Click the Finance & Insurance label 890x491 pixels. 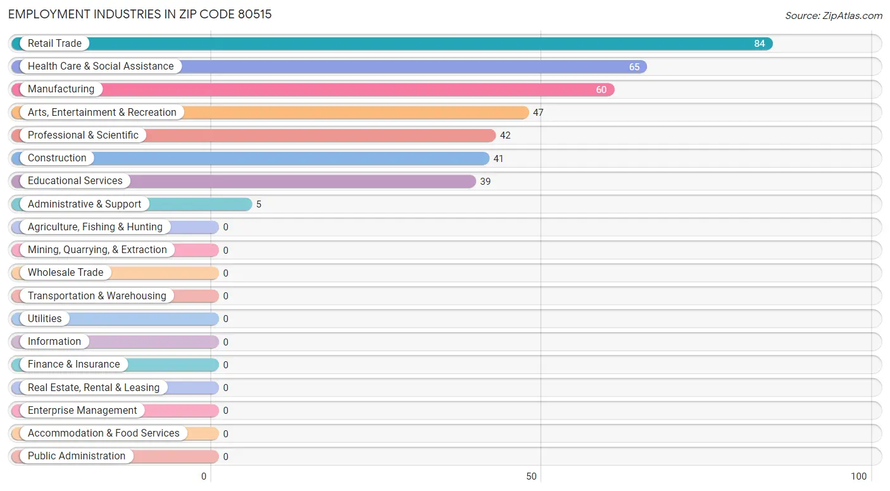(x=73, y=364)
